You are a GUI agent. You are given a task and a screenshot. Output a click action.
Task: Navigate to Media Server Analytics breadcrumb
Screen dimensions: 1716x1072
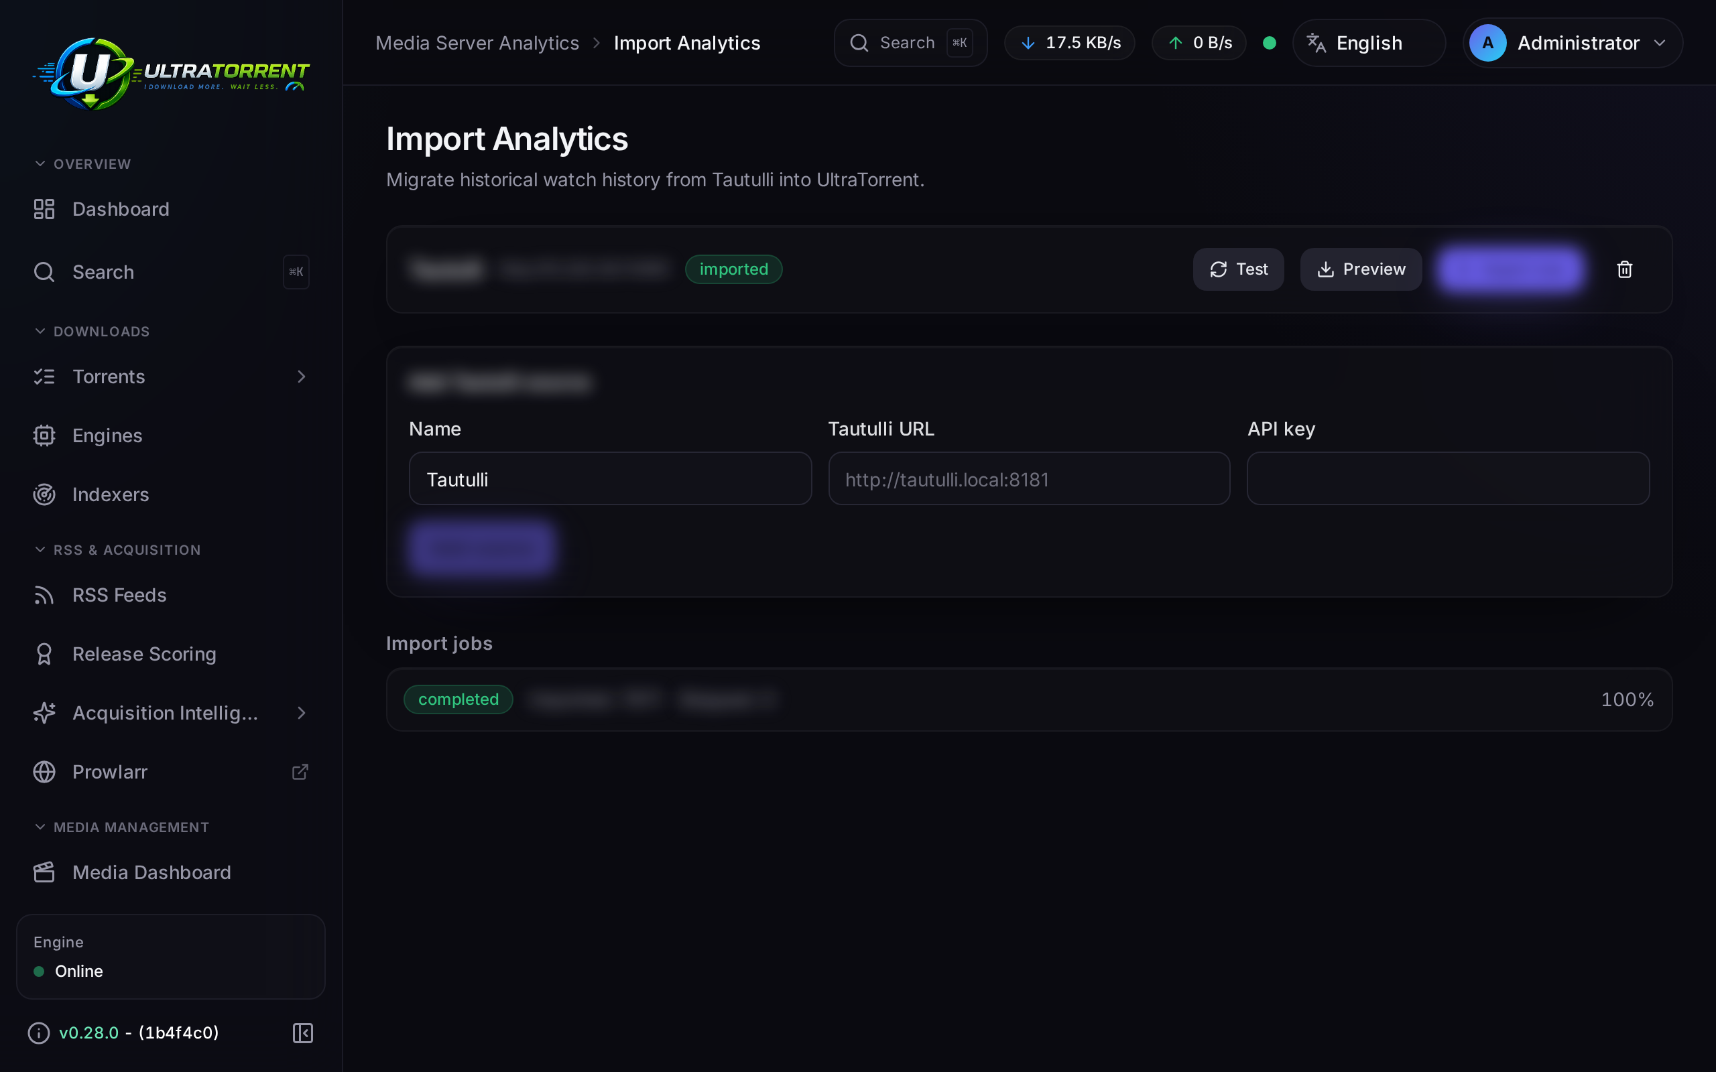point(477,44)
